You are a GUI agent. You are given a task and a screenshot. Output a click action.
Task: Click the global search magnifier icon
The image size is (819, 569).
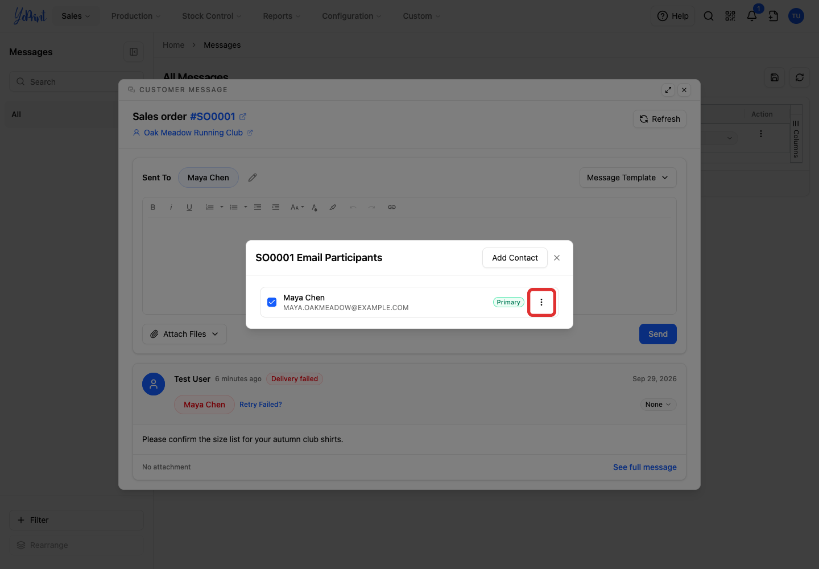point(709,16)
